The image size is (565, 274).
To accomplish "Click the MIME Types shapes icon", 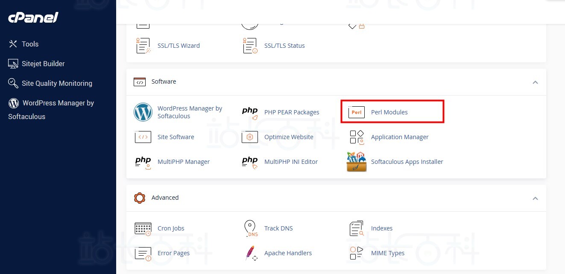I will 357,253.
